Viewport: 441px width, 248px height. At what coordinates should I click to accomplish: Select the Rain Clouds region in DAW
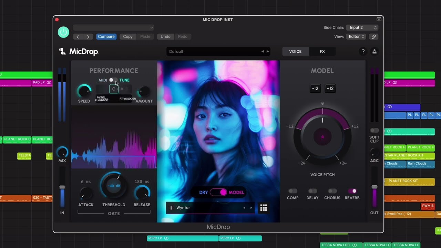pos(420,164)
